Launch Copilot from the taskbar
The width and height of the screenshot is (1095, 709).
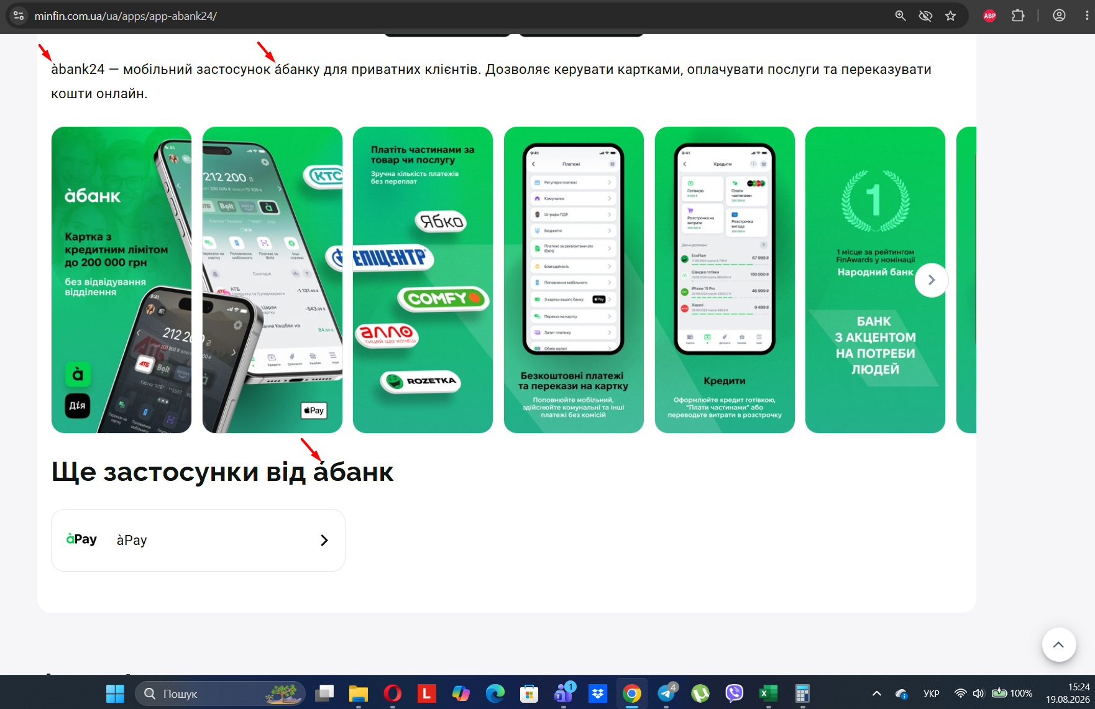point(461,693)
